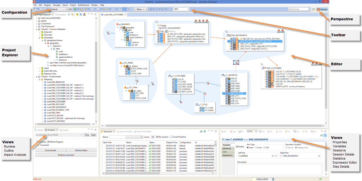
Task: Uncheck My sessions in the Sessions view
Action: [158, 137]
